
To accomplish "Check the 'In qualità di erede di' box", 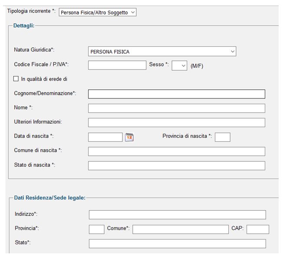I will (x=16, y=79).
